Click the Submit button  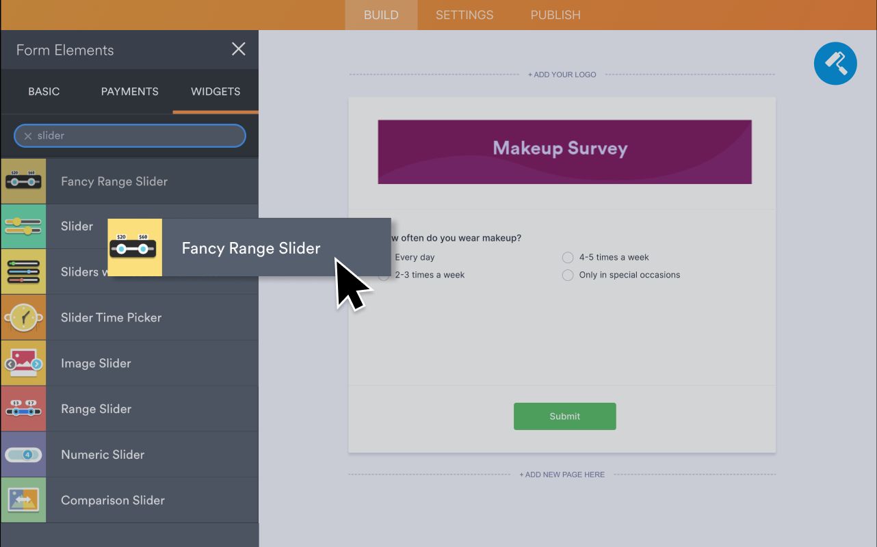coord(564,416)
